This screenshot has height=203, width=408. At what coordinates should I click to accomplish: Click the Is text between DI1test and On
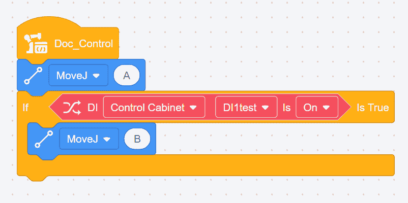coord(286,108)
